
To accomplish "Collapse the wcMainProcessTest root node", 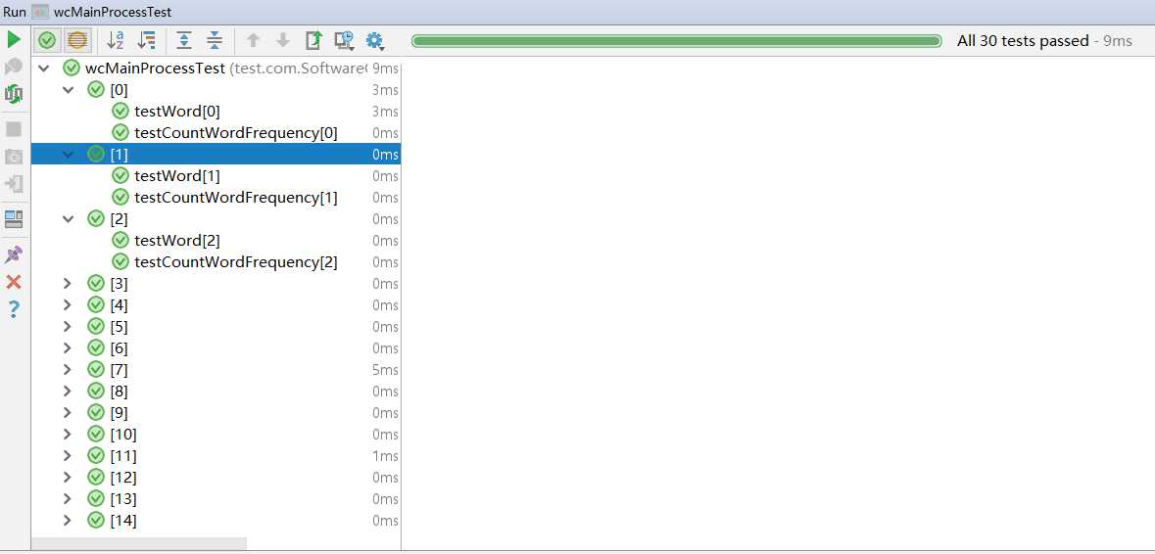I will point(43,69).
